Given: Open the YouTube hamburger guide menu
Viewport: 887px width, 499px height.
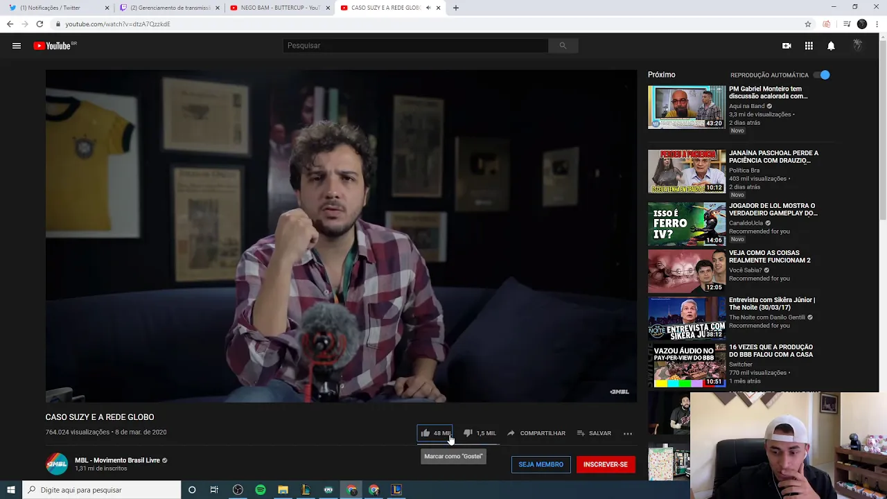Looking at the screenshot, I should tap(17, 46).
